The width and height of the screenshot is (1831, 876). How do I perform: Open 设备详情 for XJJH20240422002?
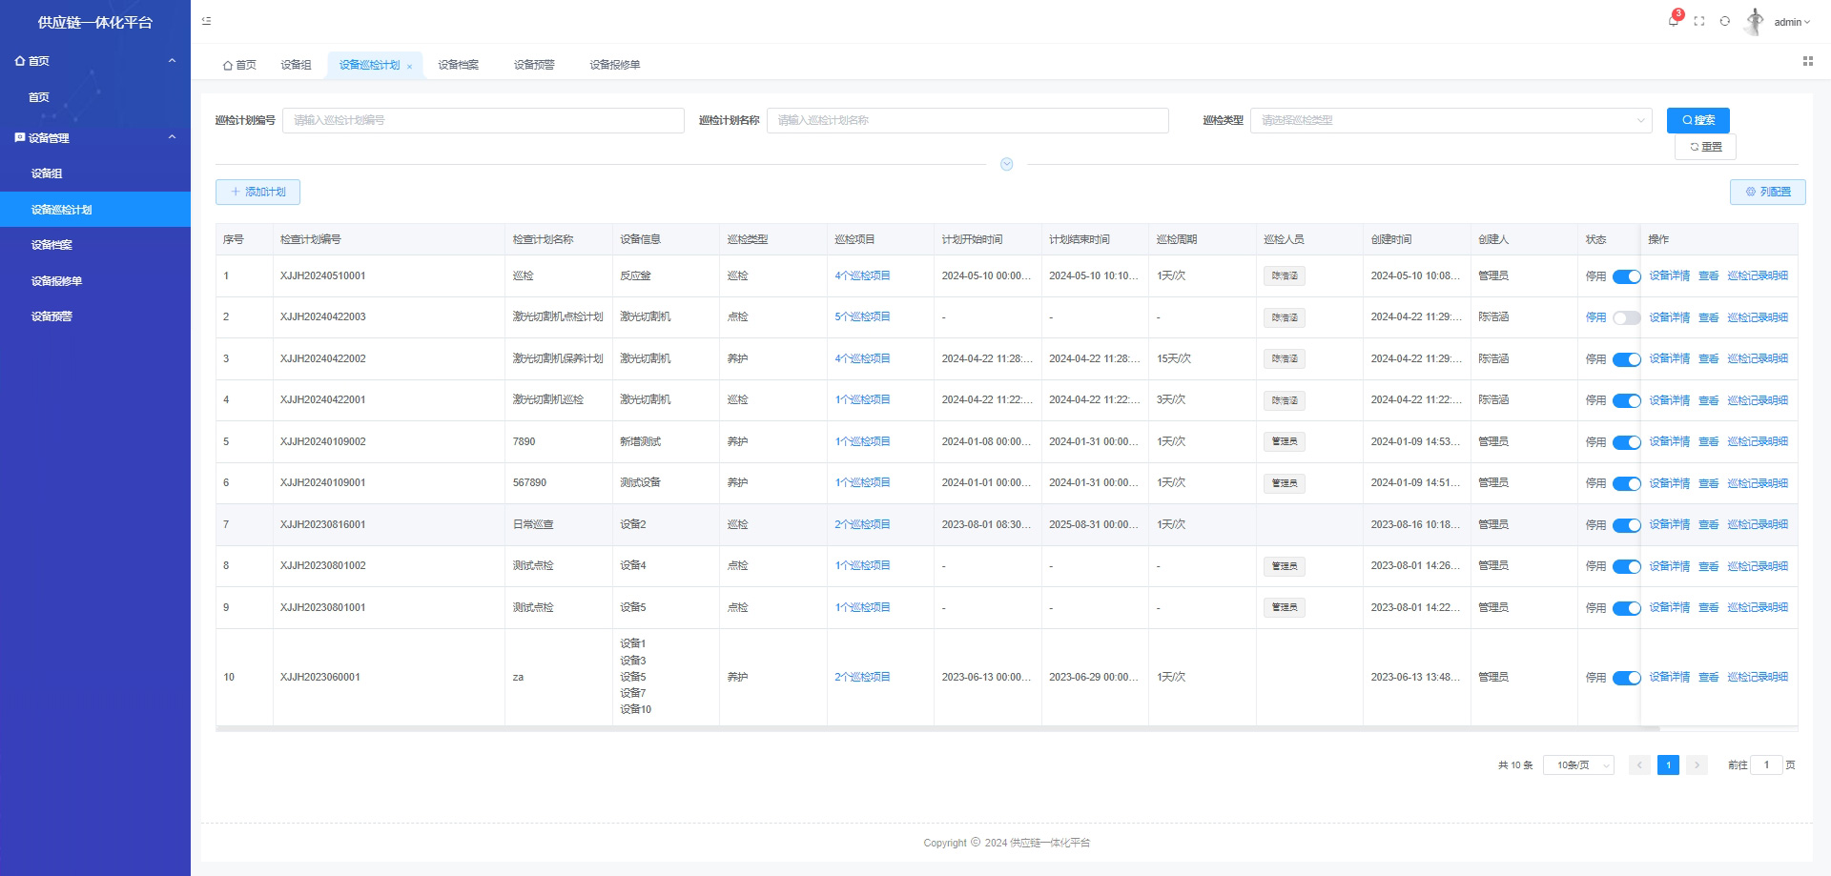tap(1669, 358)
